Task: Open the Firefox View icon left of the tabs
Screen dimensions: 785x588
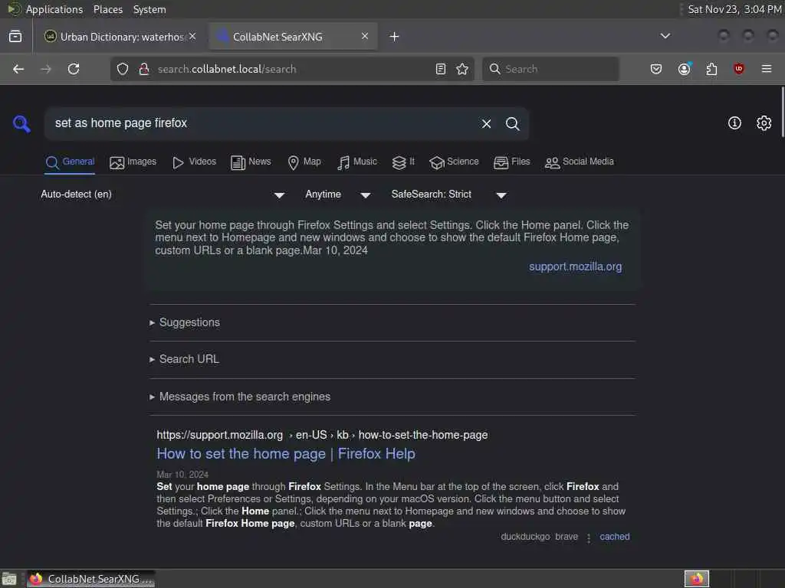Action: pyautogui.click(x=15, y=37)
